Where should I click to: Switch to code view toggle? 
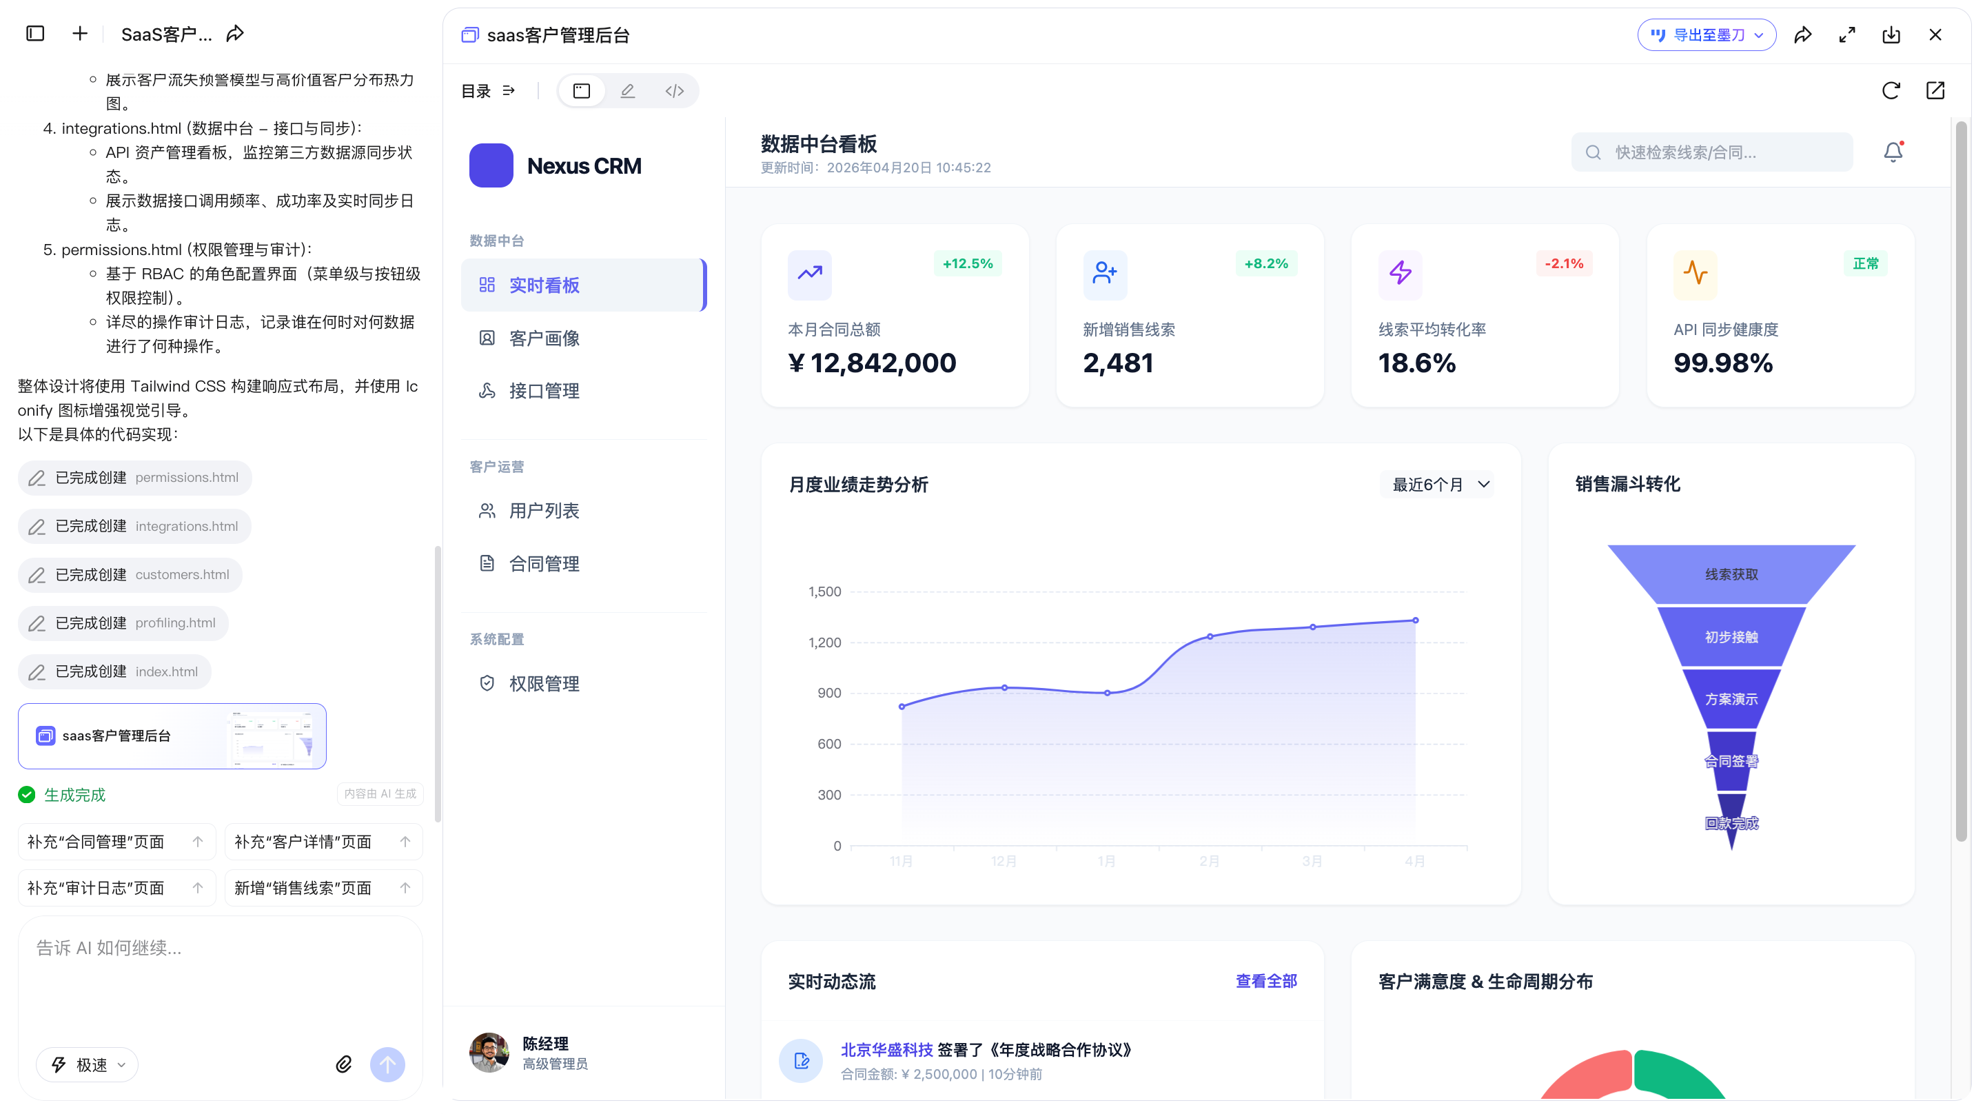coord(674,91)
